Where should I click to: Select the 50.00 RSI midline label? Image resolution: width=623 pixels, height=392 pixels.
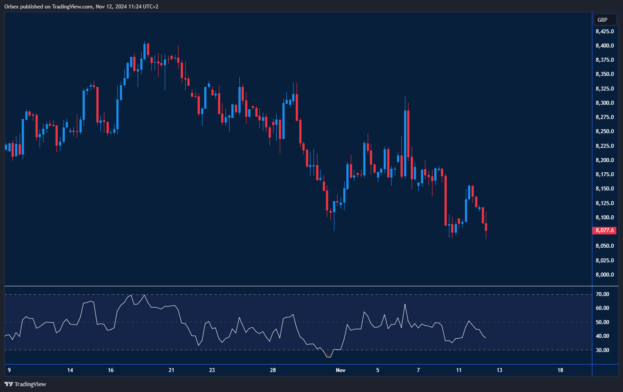pyautogui.click(x=602, y=322)
